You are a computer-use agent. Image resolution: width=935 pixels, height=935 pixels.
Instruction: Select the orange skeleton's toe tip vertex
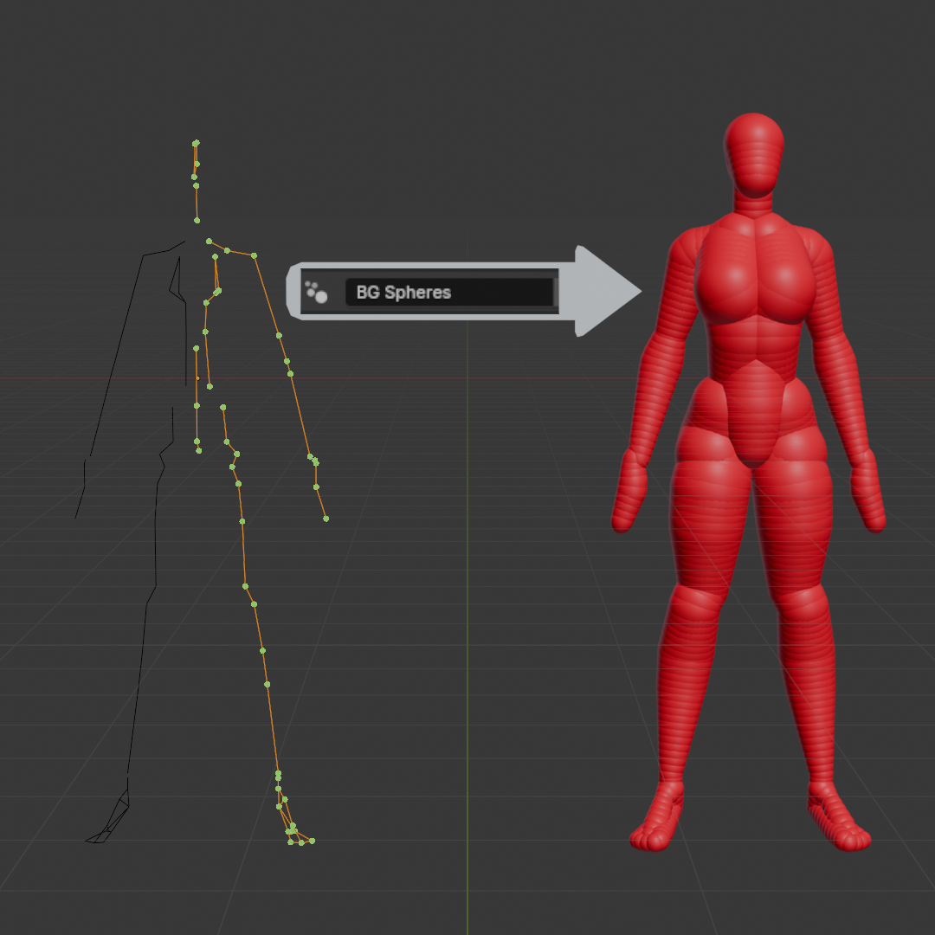[x=312, y=841]
